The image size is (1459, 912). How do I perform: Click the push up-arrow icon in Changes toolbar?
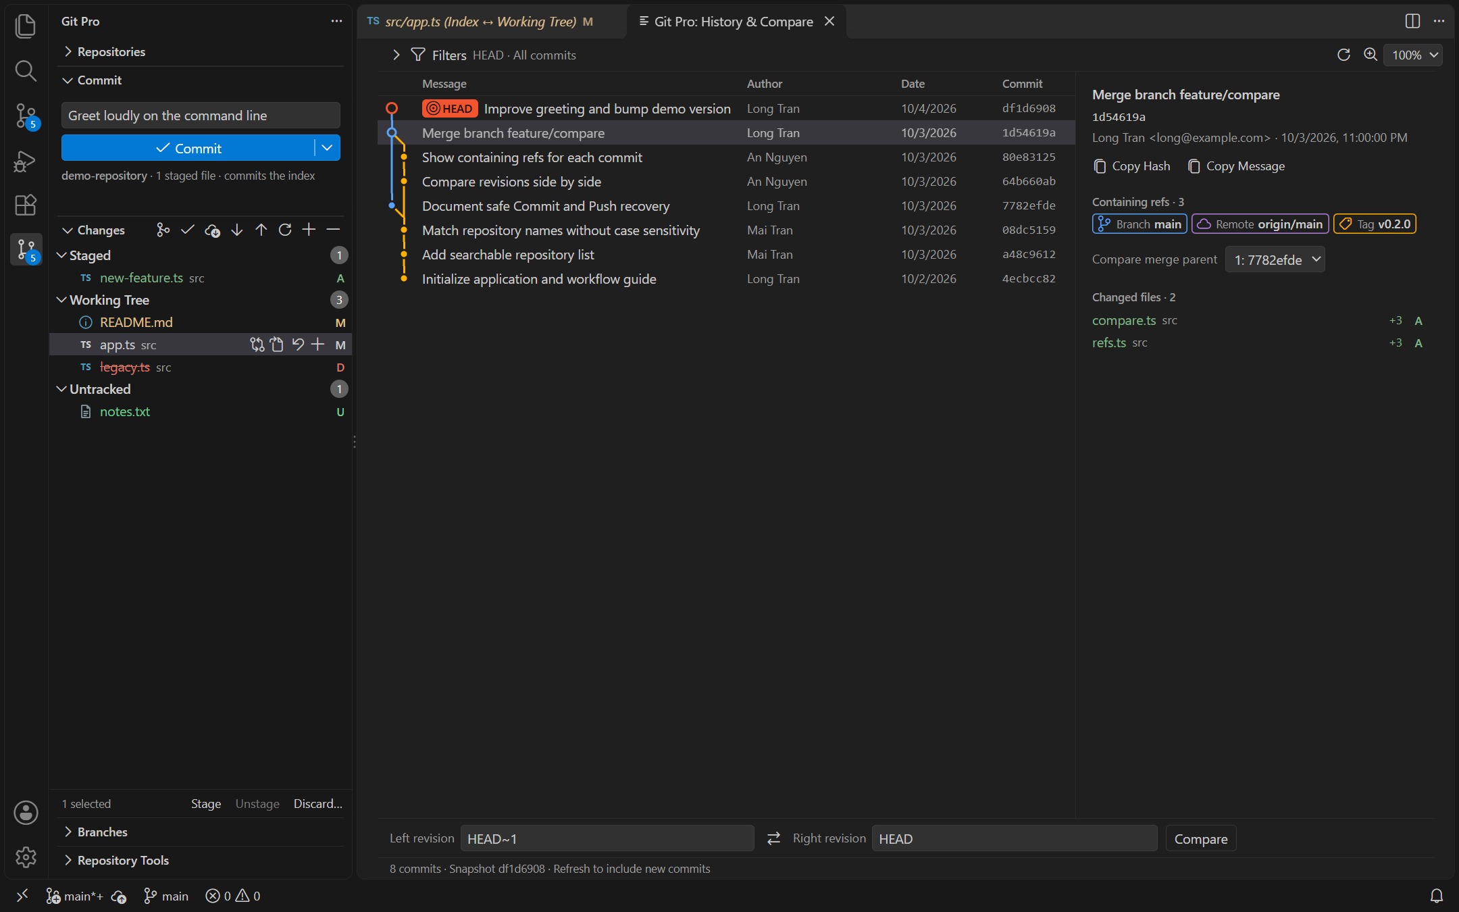tap(261, 230)
